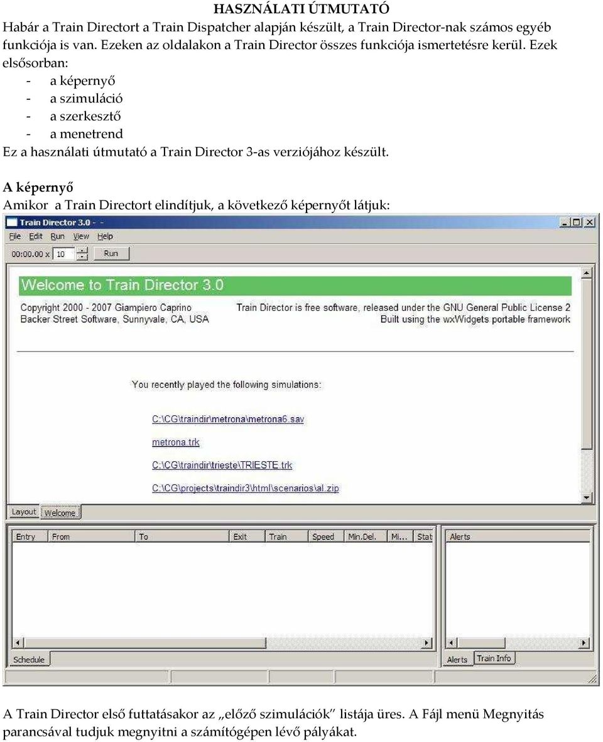
Task: Increase the time multiplier with up arrow
Action: [82, 251]
